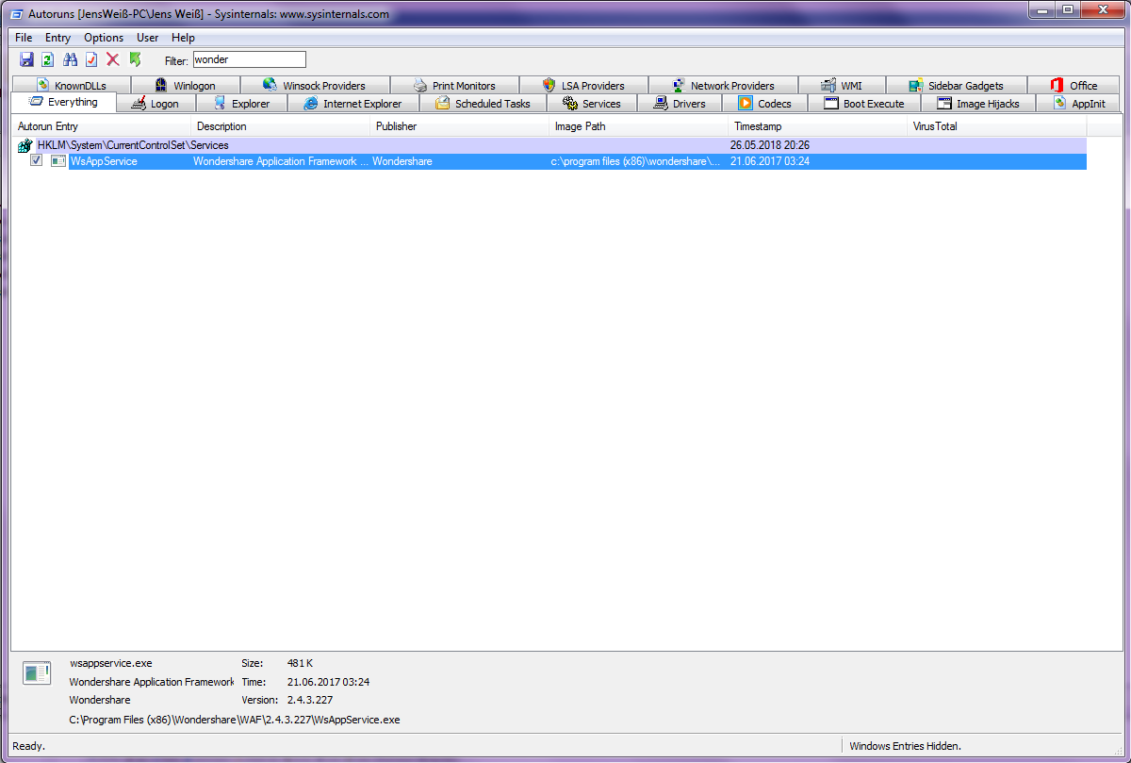Open the User menu
Screen dimensions: 1131x763
[x=148, y=38]
